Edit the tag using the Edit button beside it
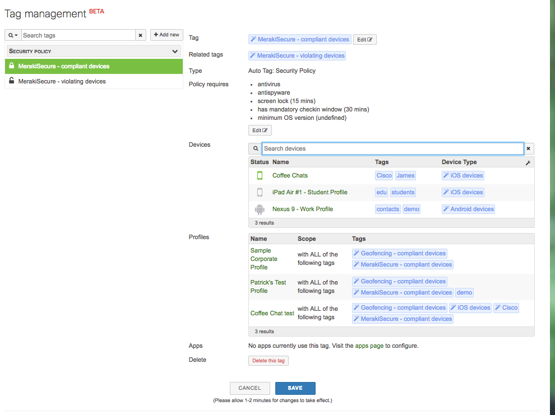 tap(364, 39)
